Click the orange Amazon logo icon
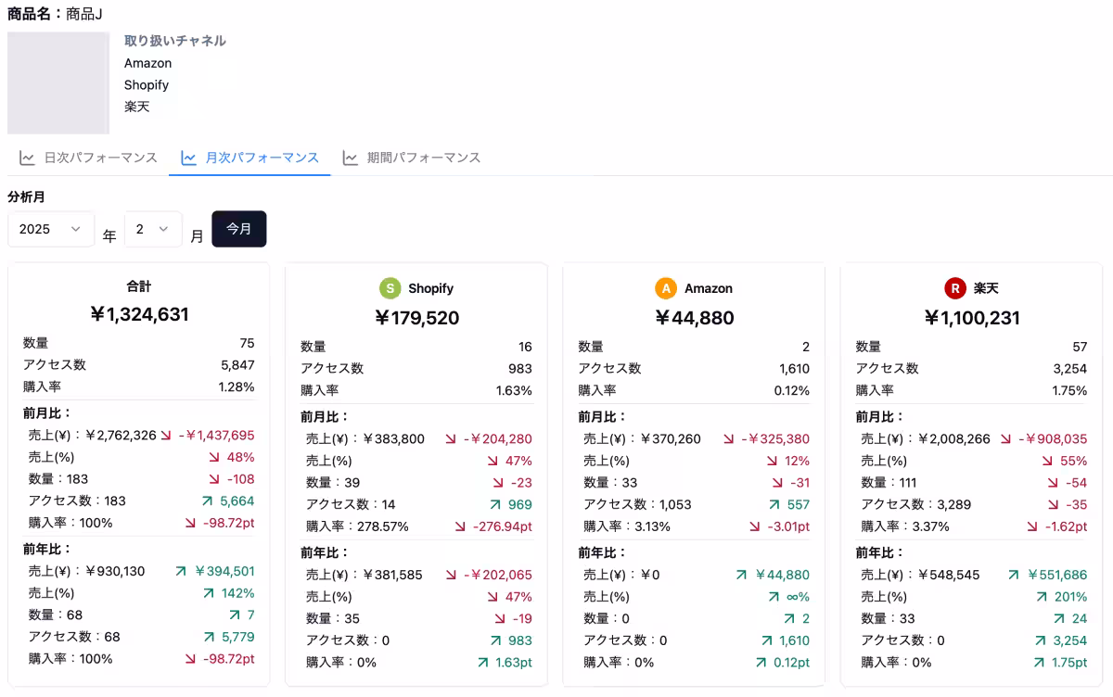 666,288
